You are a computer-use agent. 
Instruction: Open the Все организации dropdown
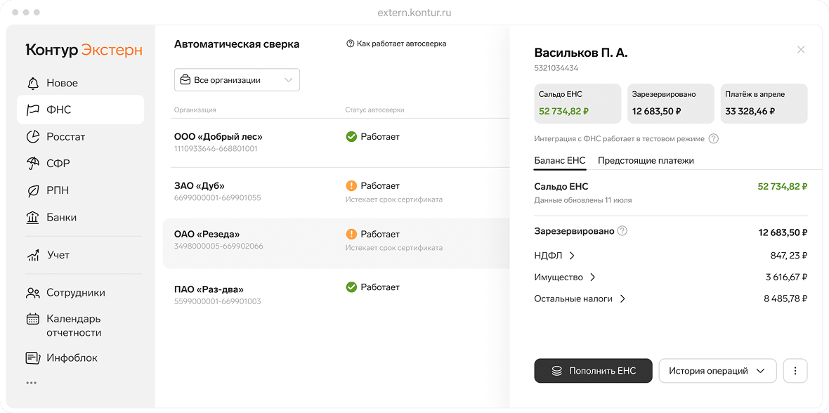click(x=237, y=80)
